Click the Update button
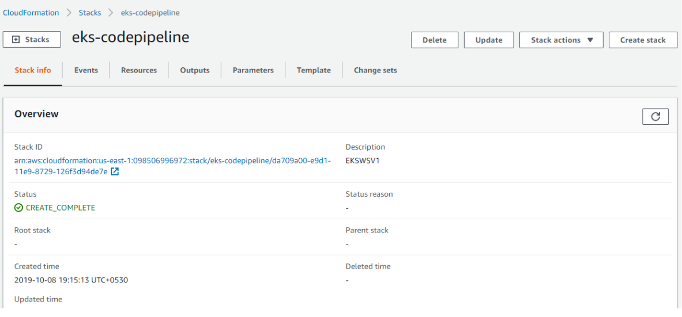The width and height of the screenshot is (682, 317). [489, 40]
